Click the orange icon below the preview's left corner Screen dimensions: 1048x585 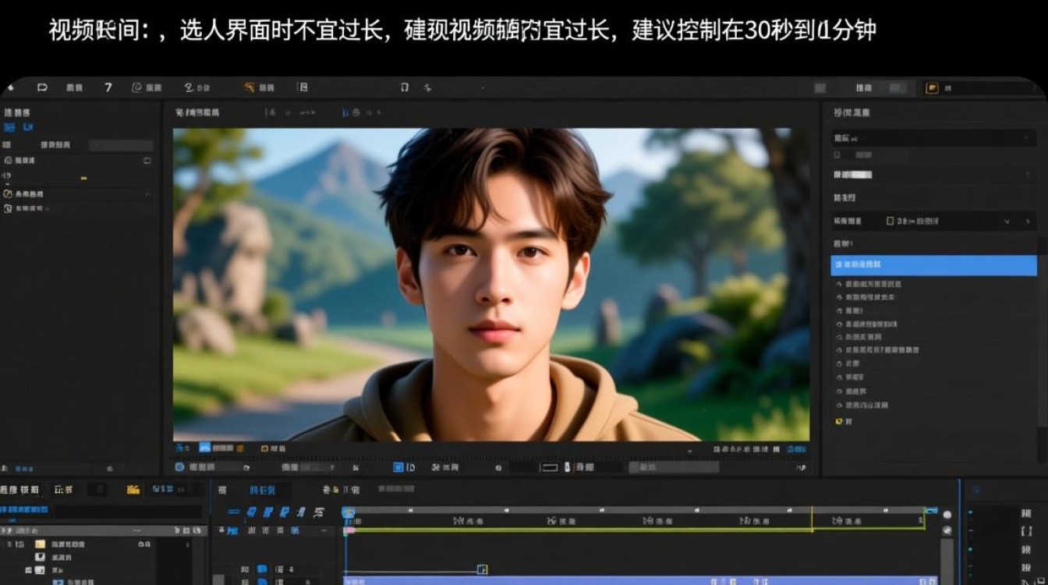point(239,449)
